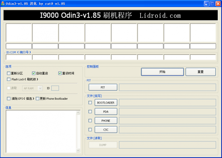Click the PHONE file path field

click(168, 120)
